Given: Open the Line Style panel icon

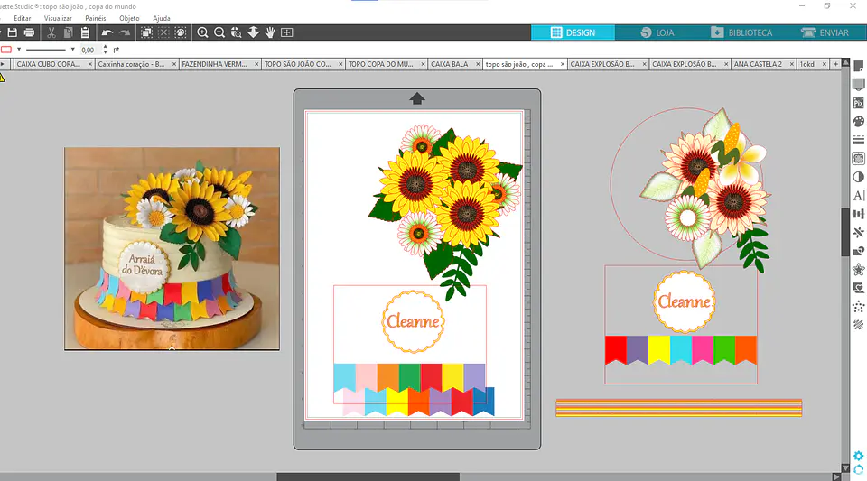Looking at the screenshot, I should (858, 140).
